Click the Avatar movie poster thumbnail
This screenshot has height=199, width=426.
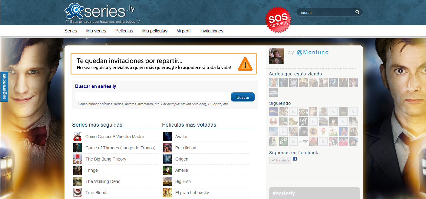(x=167, y=137)
